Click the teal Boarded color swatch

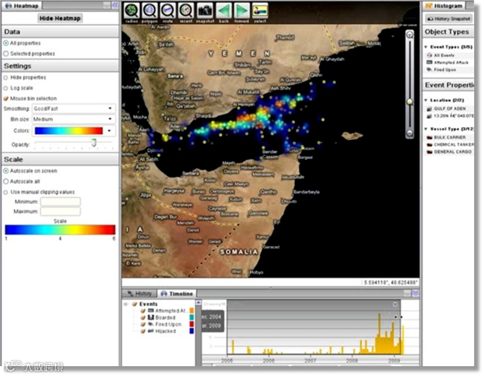pos(192,317)
